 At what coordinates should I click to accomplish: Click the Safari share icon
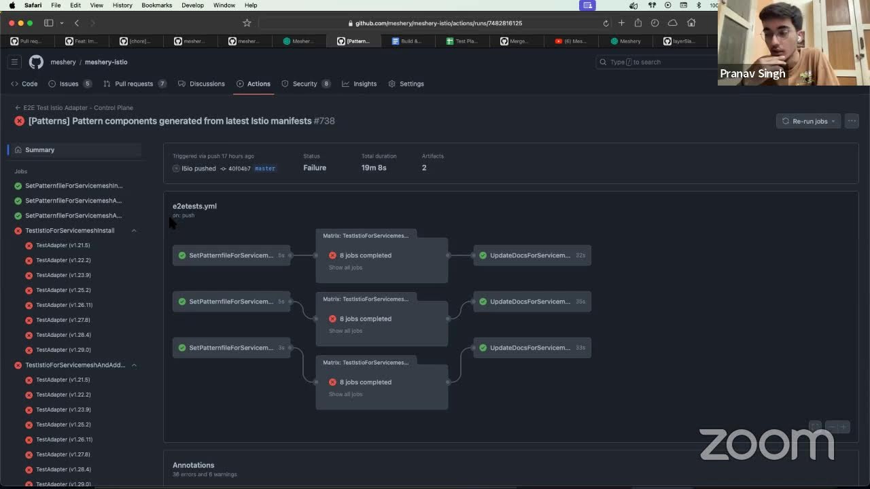pyautogui.click(x=638, y=22)
